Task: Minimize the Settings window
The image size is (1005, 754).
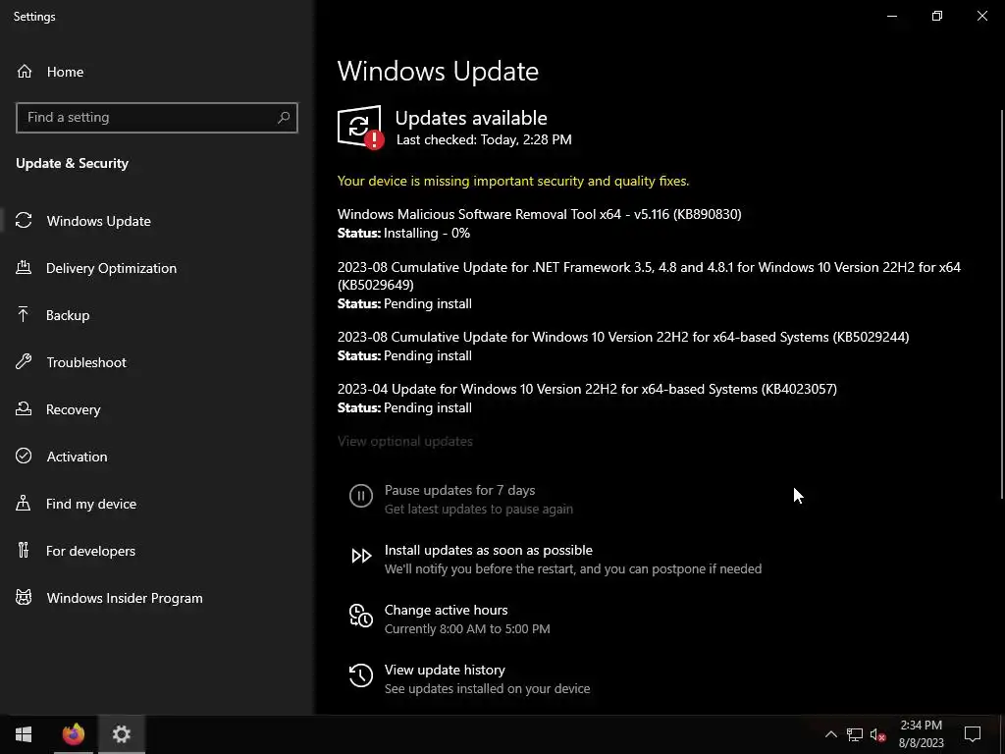Action: 891,16
